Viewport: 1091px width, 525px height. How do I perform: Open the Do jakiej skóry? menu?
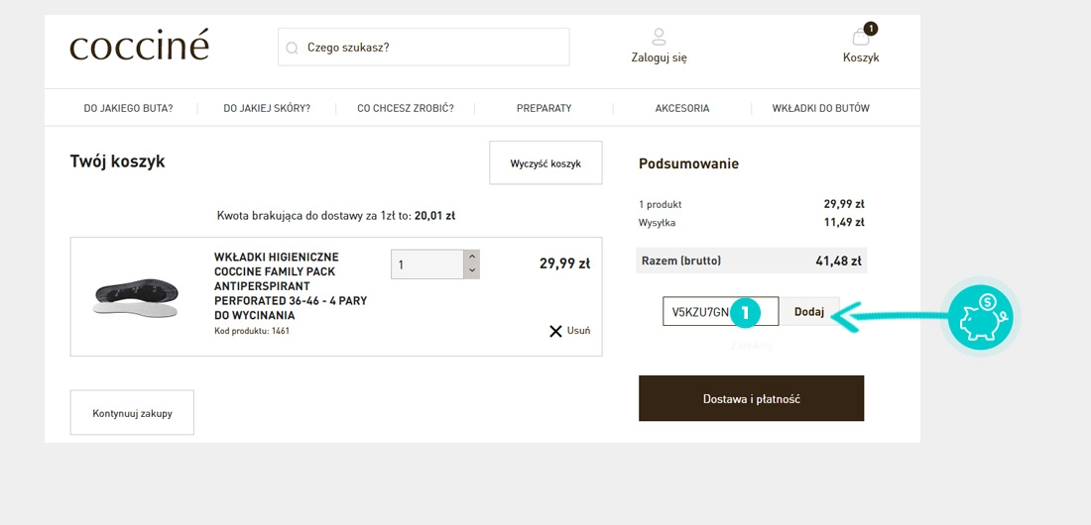coord(267,108)
